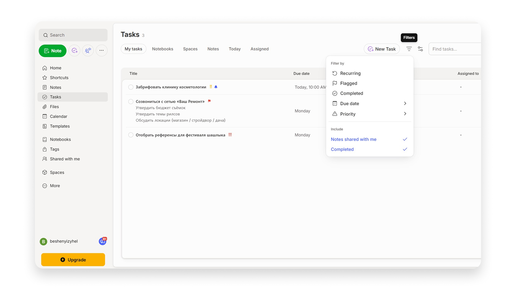Open the Tasks sidebar item
Image resolution: width=516 pixels, height=290 pixels.
(x=73, y=97)
